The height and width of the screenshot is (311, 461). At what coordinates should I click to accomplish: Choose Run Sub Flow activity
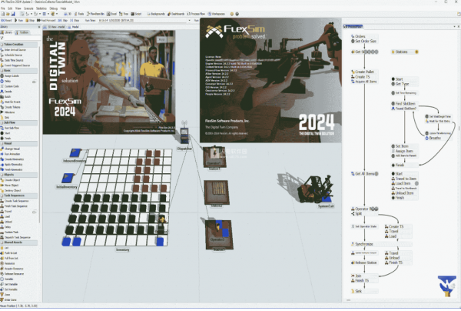pyautogui.click(x=12, y=128)
